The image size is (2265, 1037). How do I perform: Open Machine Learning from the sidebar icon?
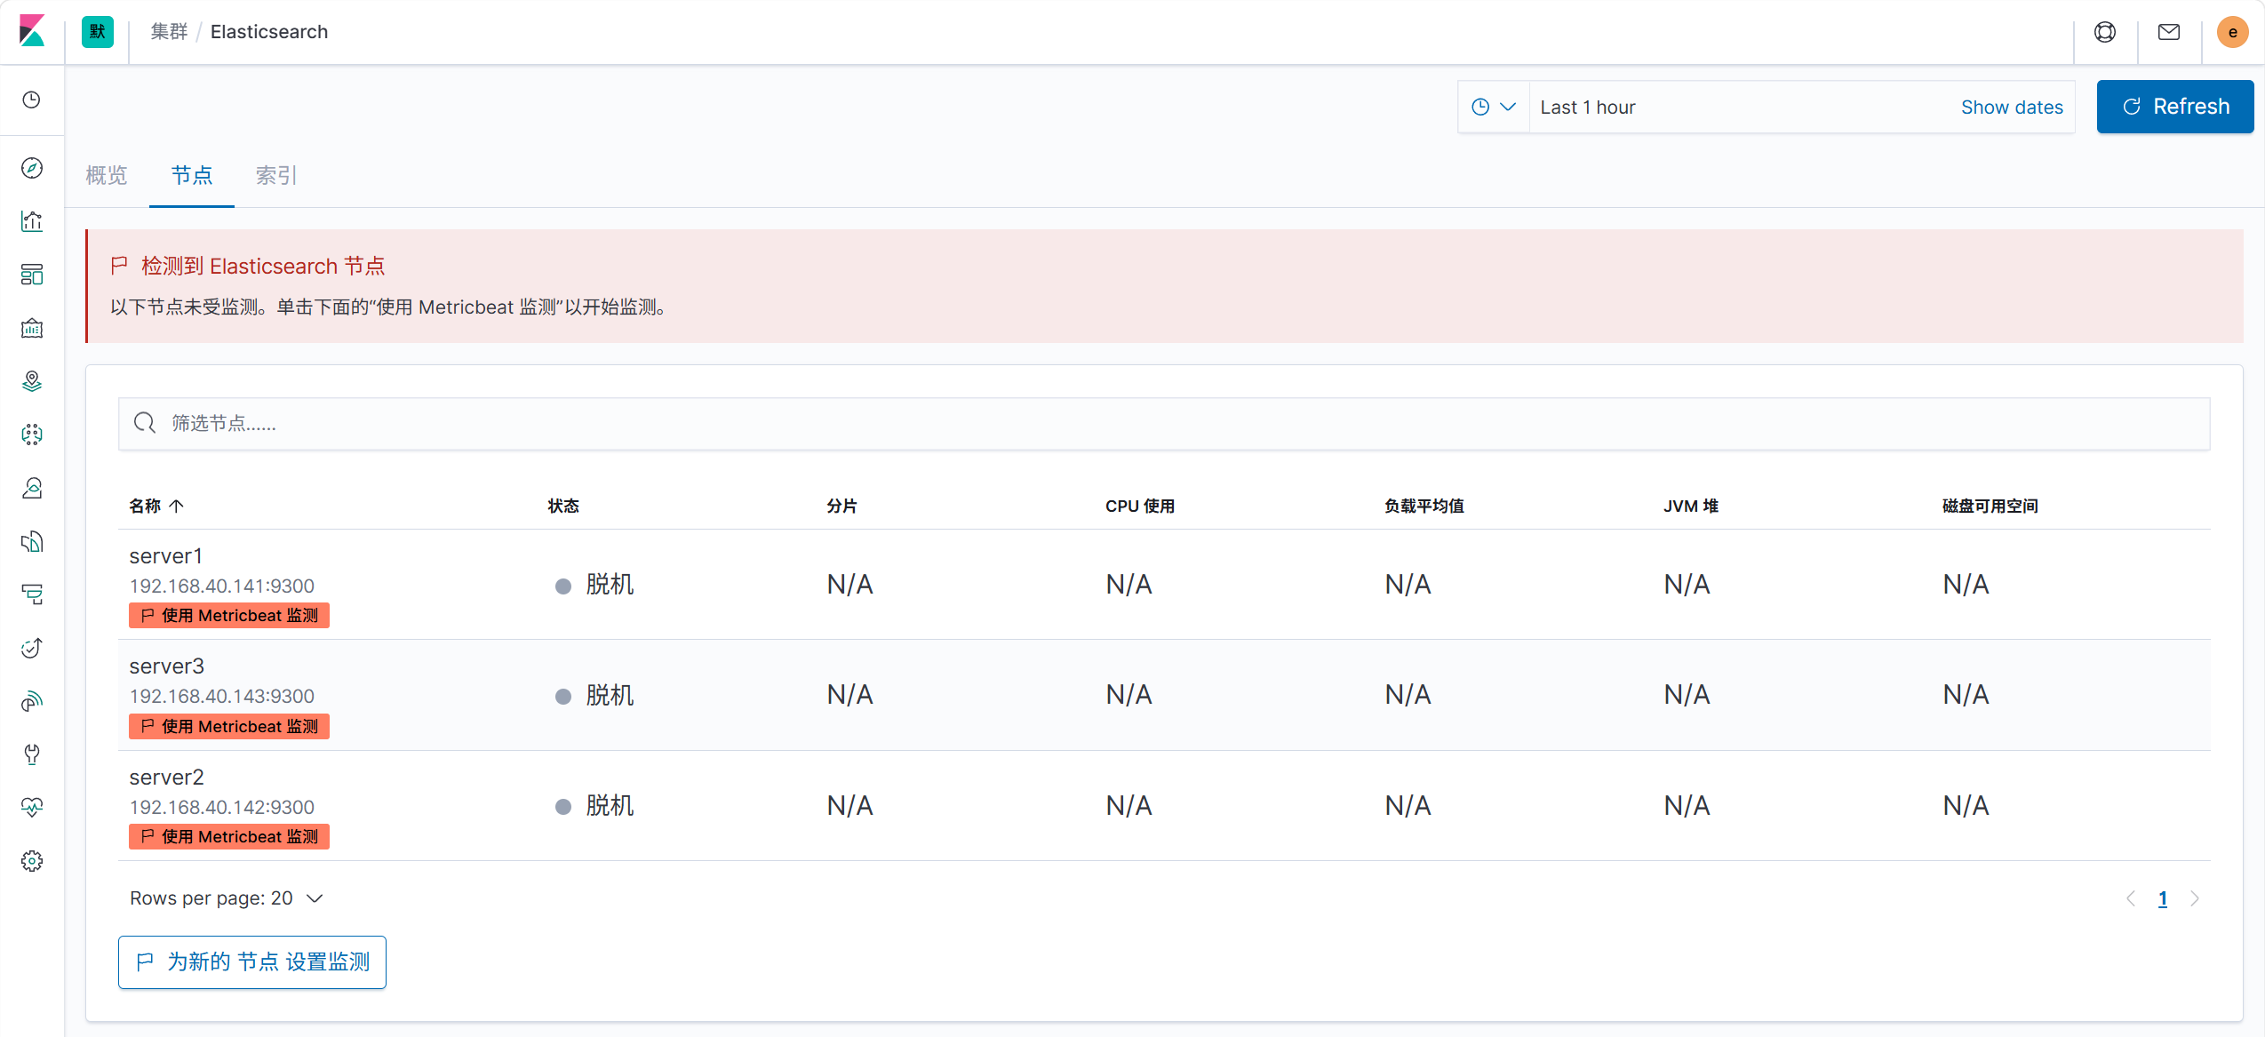coord(32,435)
